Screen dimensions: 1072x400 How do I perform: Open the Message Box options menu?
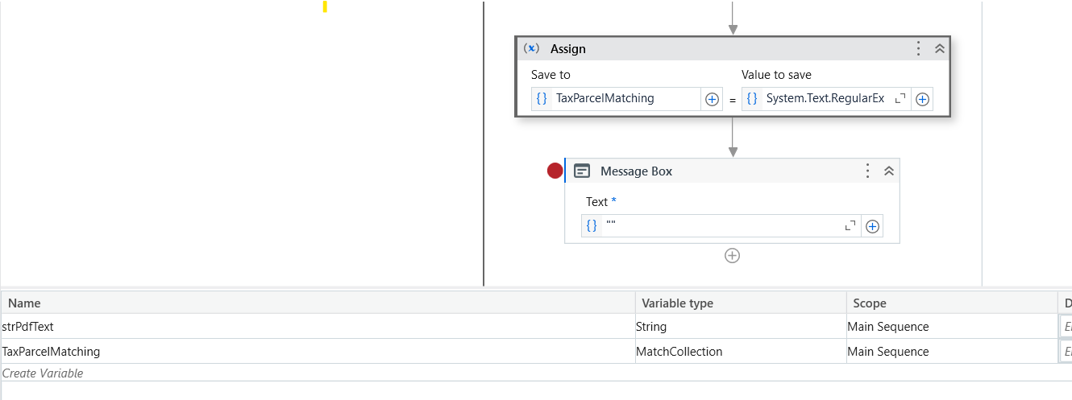867,171
